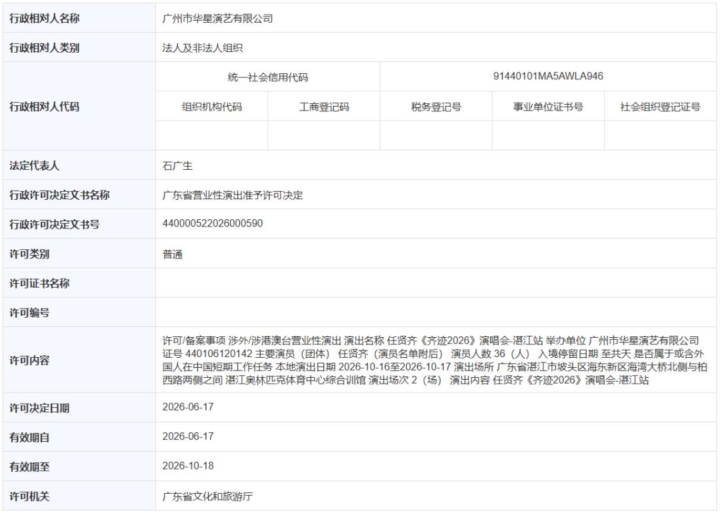The image size is (720, 515).
Task: Click the 许可内容 paragraph mentioning 任贤齐《齐迹2026》演唱会
Action: (435, 360)
